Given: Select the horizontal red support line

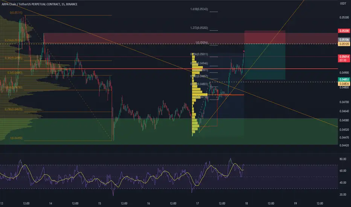Looking at the screenshot, I should click(x=169, y=69).
